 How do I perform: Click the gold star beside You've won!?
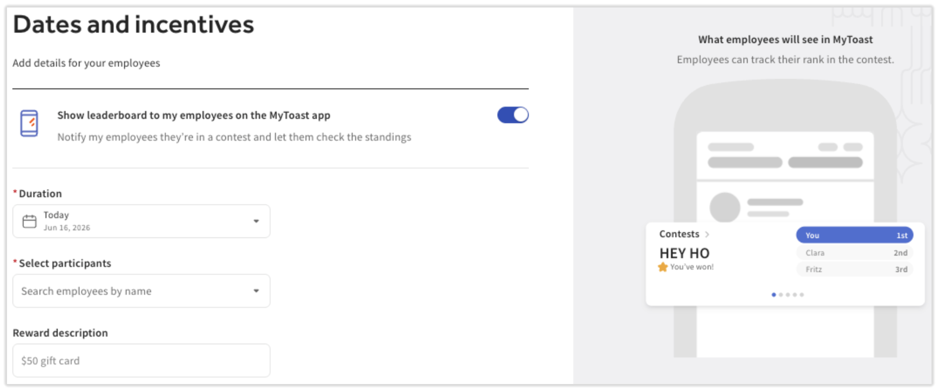pos(663,267)
